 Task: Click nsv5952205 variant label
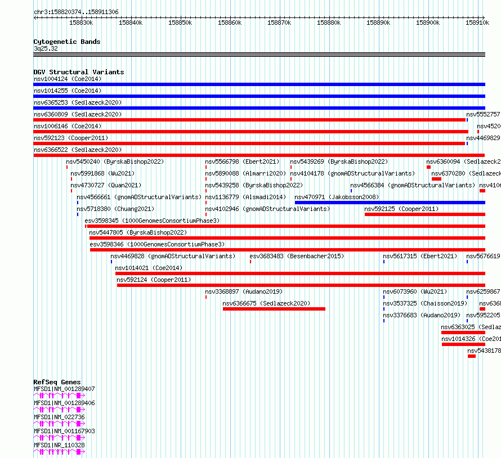pyautogui.click(x=483, y=315)
